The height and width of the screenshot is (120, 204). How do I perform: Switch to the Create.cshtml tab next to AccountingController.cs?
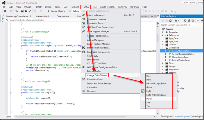pyautogui.click(x=42, y=16)
